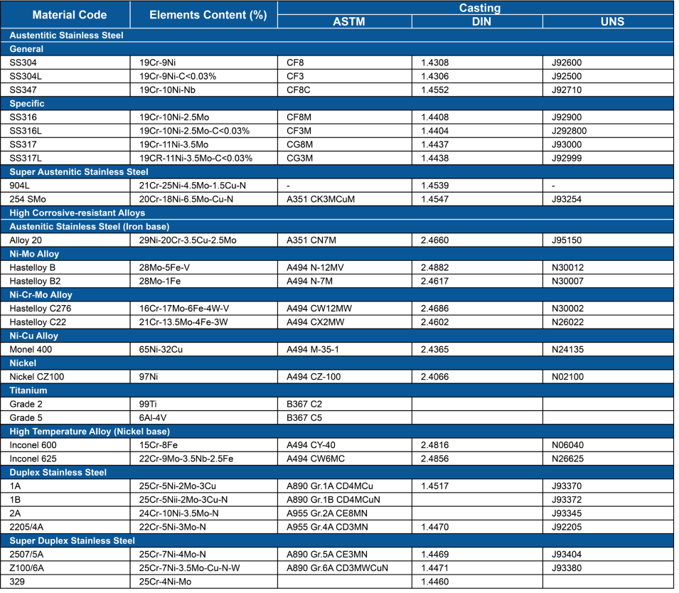Select the ASTM column header
The height and width of the screenshot is (593, 679).
[348, 21]
